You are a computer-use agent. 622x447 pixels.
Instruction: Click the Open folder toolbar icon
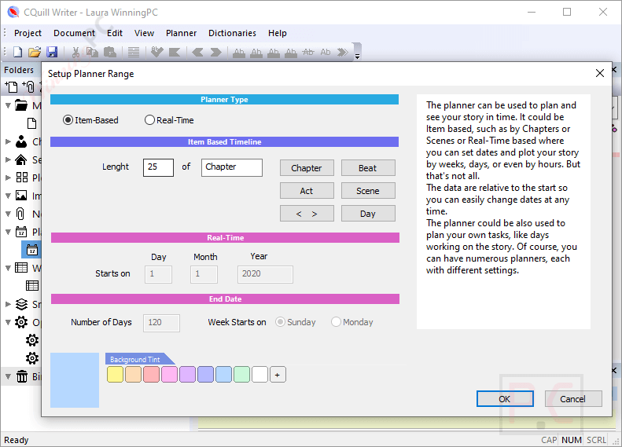tap(35, 52)
